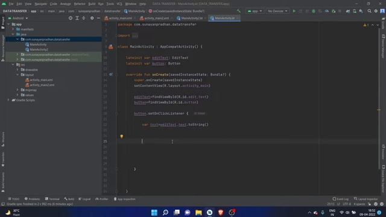This screenshot has width=386, height=217.
Task: Collapse the layout folder
Action: click(x=17, y=75)
